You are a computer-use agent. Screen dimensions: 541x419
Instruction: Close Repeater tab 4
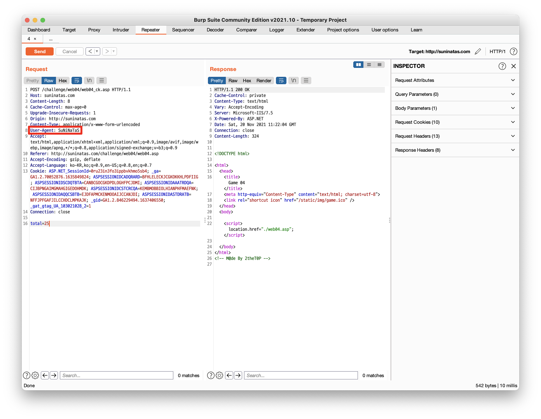[35, 39]
